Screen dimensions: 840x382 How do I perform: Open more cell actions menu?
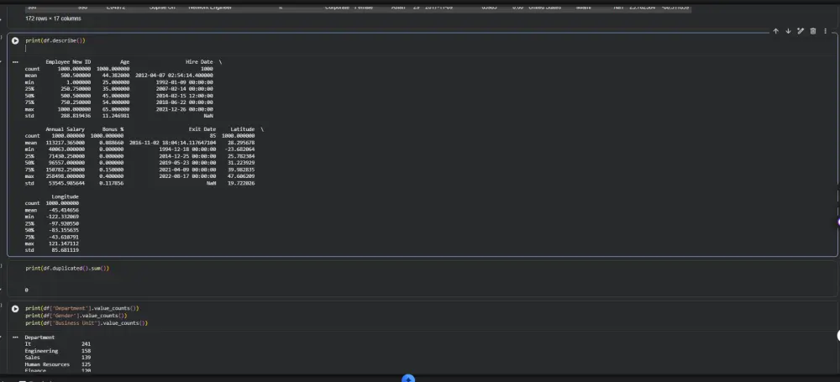(x=825, y=31)
